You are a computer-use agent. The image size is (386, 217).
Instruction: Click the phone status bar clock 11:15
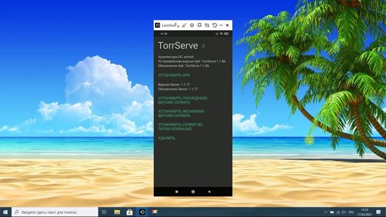pyautogui.click(x=164, y=34)
